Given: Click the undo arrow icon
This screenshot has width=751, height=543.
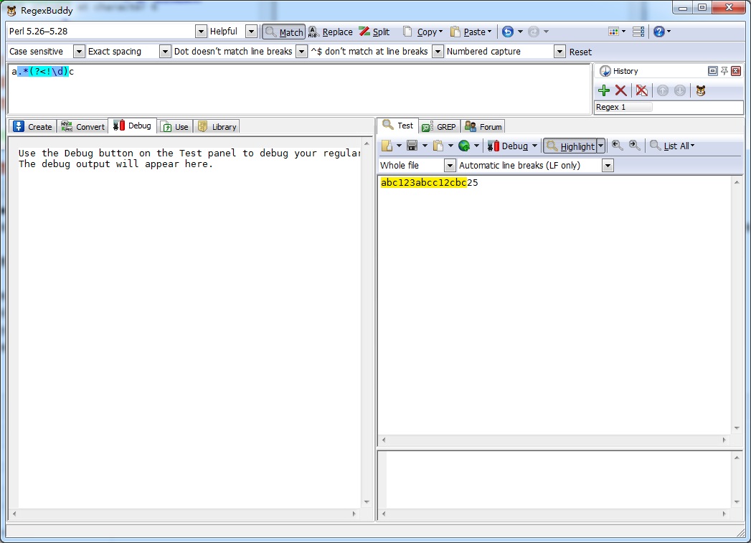Looking at the screenshot, I should 508,32.
